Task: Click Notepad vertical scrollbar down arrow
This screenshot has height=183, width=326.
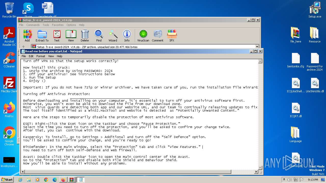Action: coord(260,167)
